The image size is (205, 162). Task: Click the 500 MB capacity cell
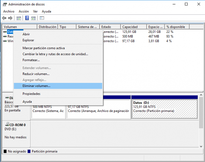[x=127, y=36]
